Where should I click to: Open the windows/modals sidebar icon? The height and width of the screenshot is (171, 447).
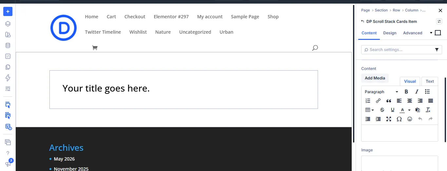[x=8, y=142]
